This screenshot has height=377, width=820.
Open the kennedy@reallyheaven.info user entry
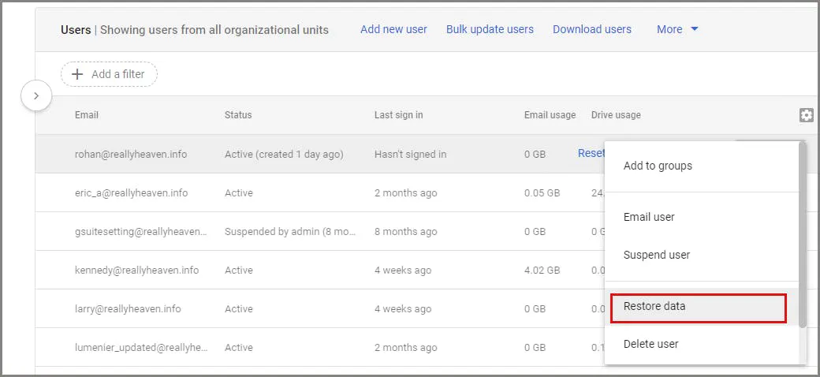136,270
